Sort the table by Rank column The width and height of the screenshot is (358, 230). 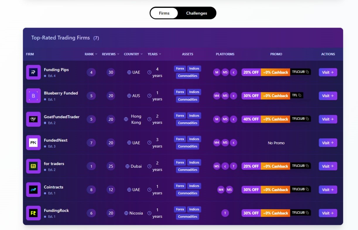(91, 54)
